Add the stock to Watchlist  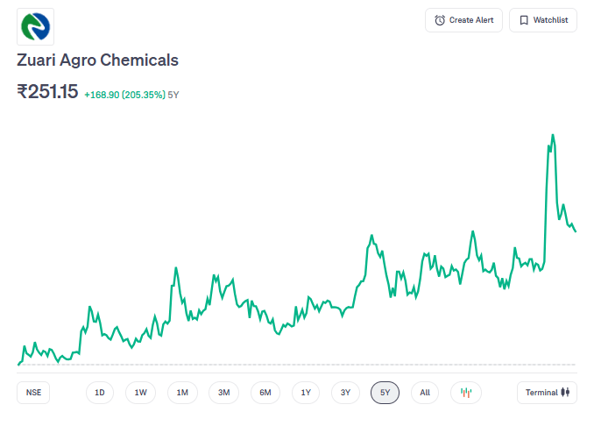[542, 20]
